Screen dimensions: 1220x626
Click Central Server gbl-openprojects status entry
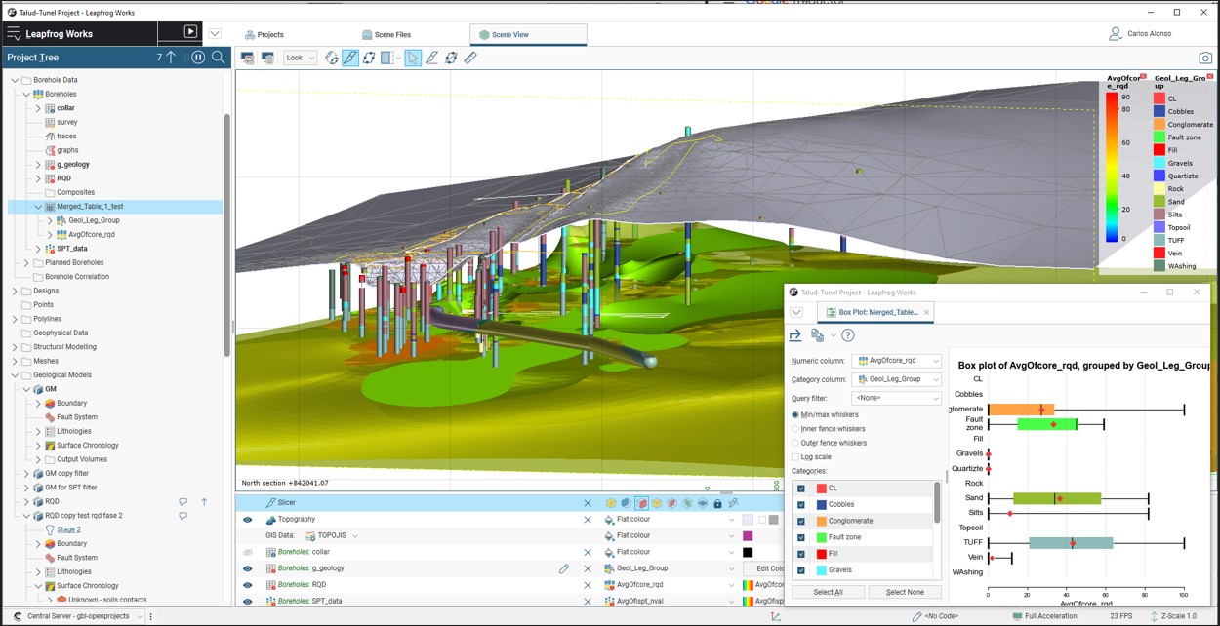[x=77, y=616]
